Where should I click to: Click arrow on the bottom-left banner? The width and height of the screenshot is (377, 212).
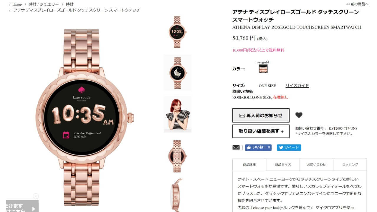(x=34, y=208)
